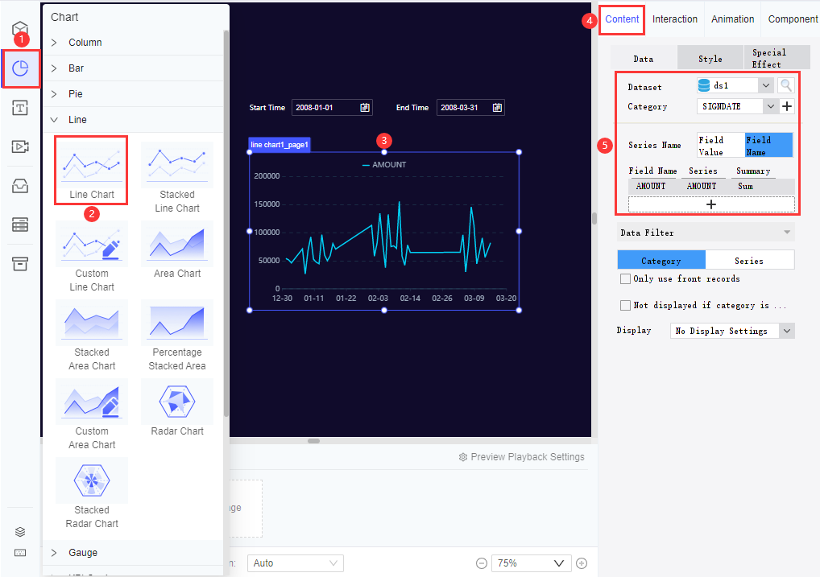Image resolution: width=820 pixels, height=577 pixels.
Task: Open the Container component icon in sidebar
Action: [20, 262]
